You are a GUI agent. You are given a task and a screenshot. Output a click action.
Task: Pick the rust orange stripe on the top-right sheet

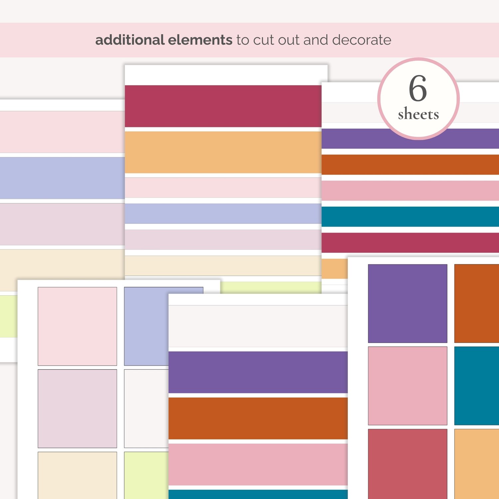(410, 165)
